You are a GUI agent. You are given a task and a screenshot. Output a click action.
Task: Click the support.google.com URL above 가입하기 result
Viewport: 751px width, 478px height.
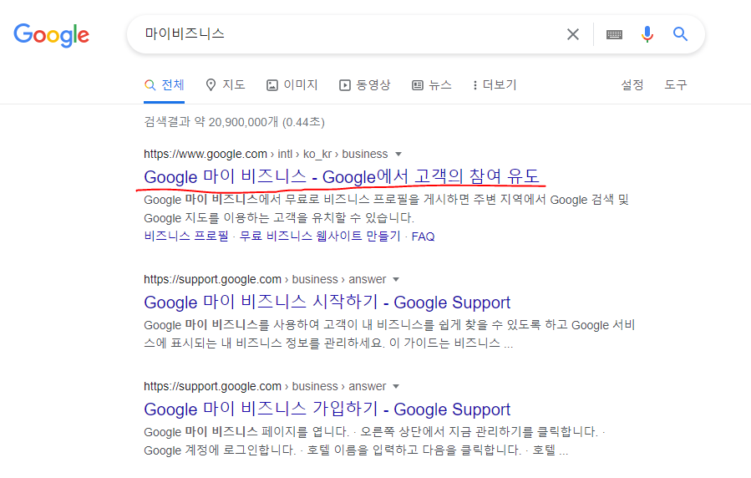click(x=265, y=386)
